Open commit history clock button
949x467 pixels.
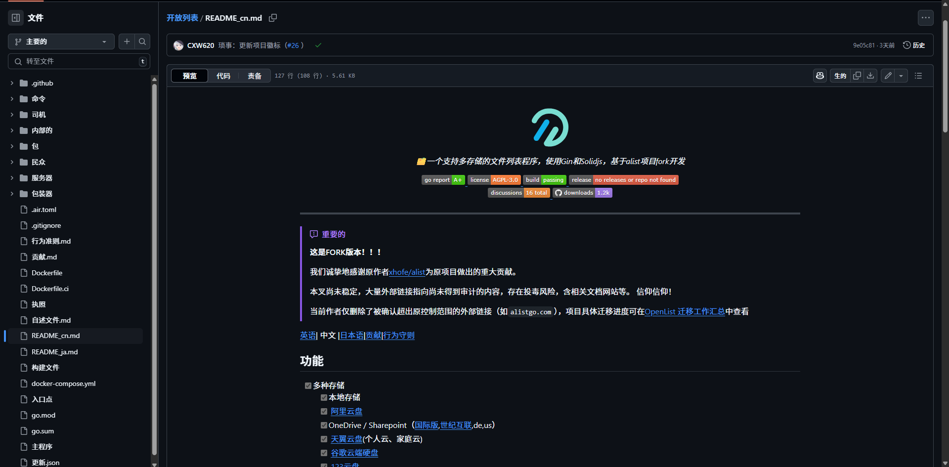(x=914, y=45)
